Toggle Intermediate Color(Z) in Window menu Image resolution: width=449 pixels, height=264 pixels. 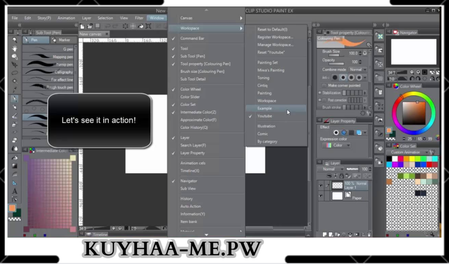click(x=207, y=112)
